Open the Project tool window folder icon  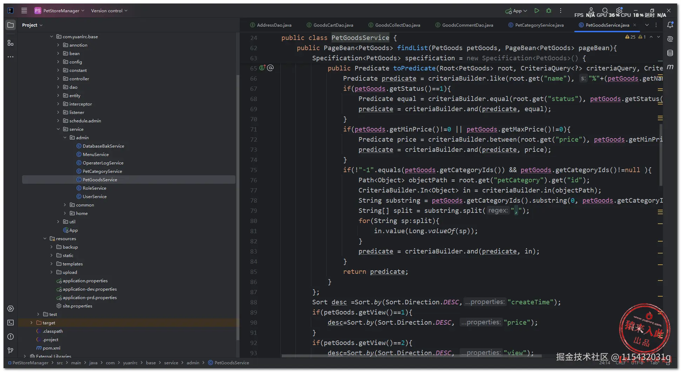click(x=11, y=25)
